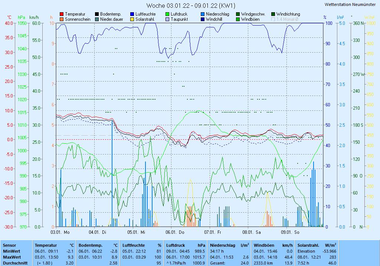380x266 pixels.
Task: Toggle the Windchill series in legend
Action: pyautogui.click(x=203, y=19)
